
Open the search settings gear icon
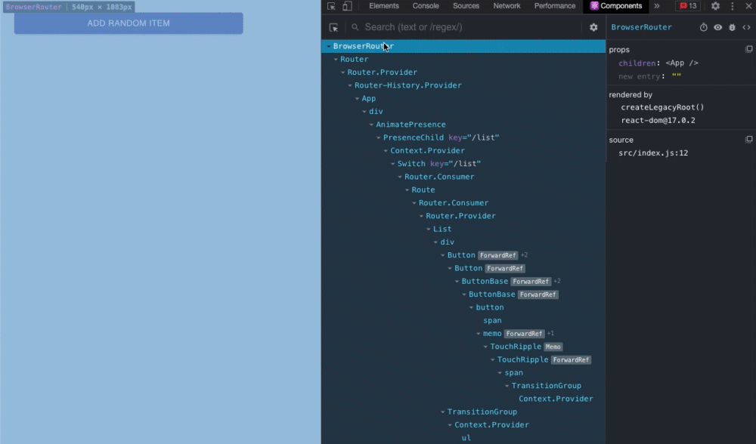click(593, 26)
